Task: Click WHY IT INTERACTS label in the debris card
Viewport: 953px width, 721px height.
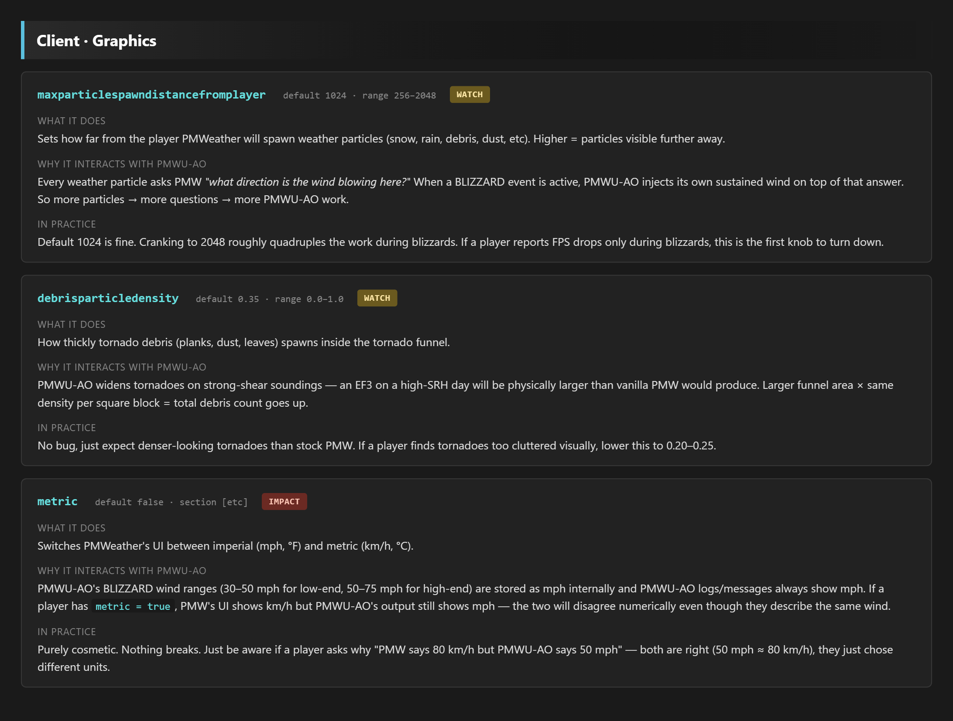Action: [122, 367]
